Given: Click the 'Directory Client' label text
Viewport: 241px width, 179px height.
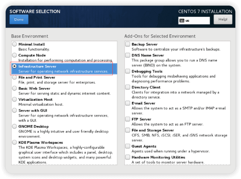Looking at the screenshot, I should pos(146,87).
